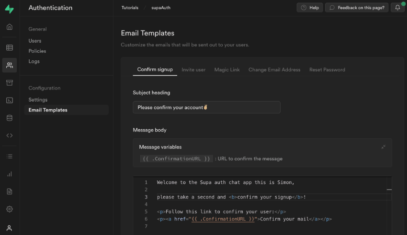Switch to the Magic Link tab
Viewport: 407px width, 235px height.
tap(227, 70)
